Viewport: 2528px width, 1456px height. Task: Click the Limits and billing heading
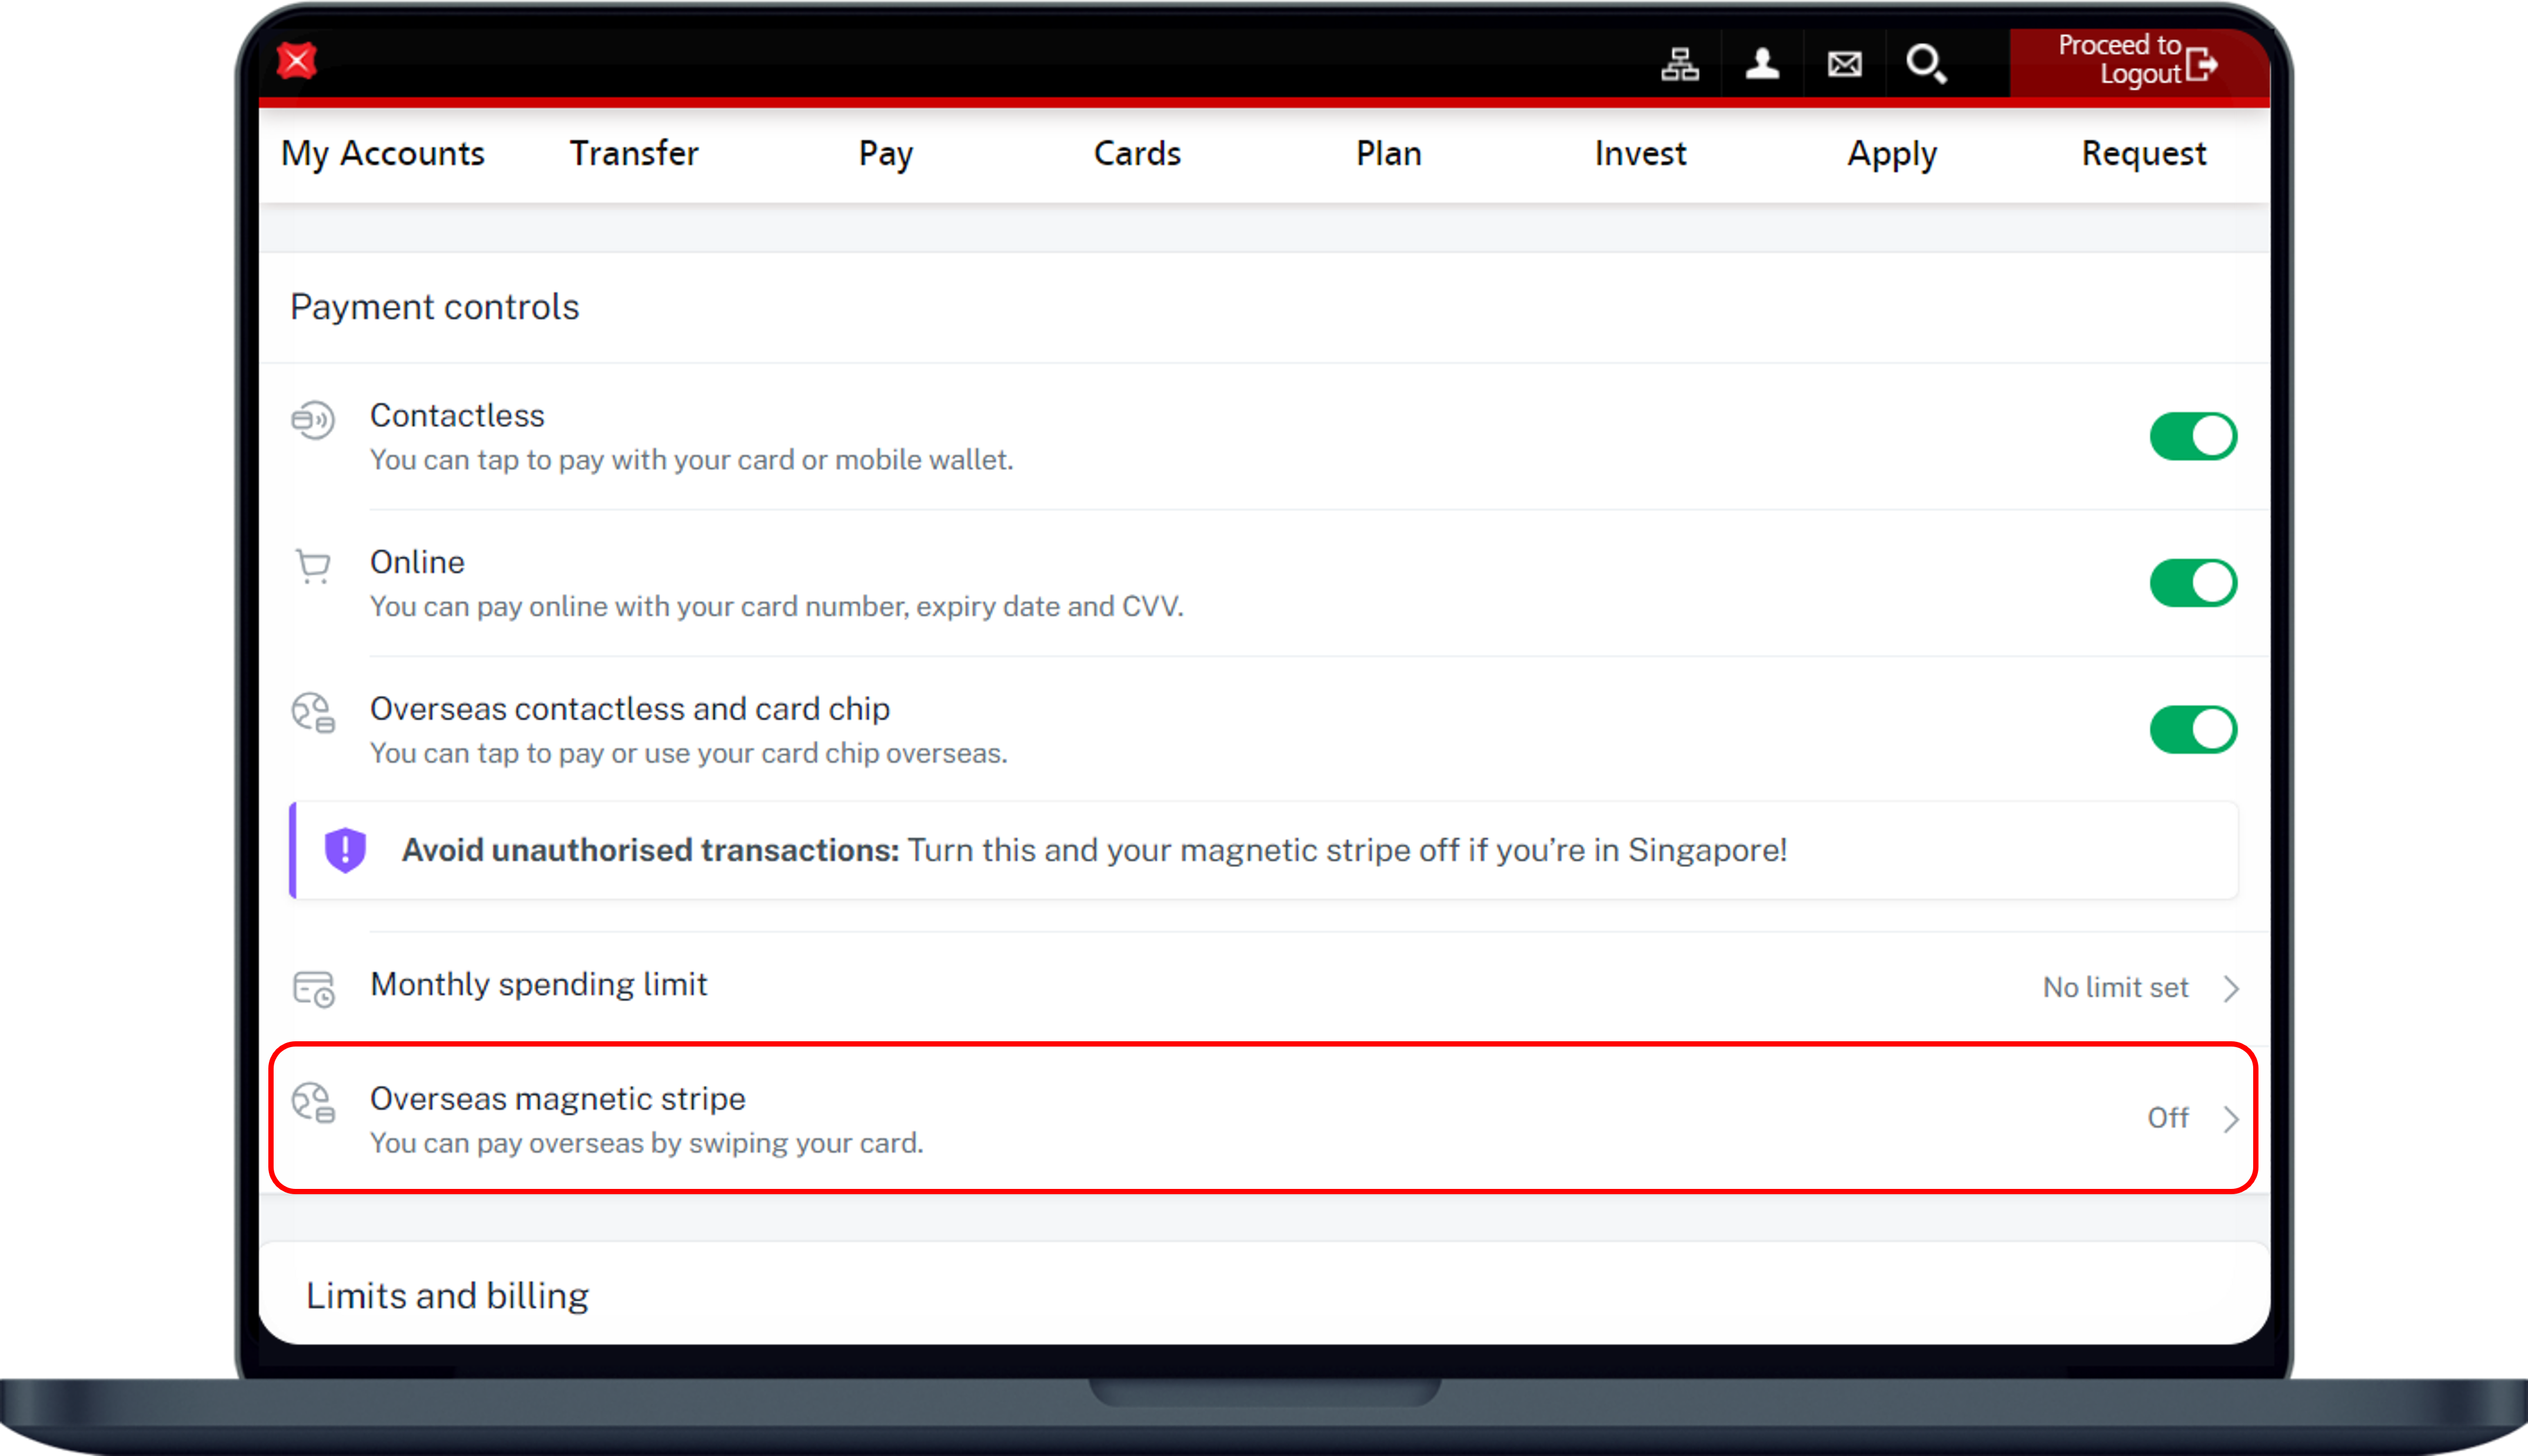(x=447, y=1296)
